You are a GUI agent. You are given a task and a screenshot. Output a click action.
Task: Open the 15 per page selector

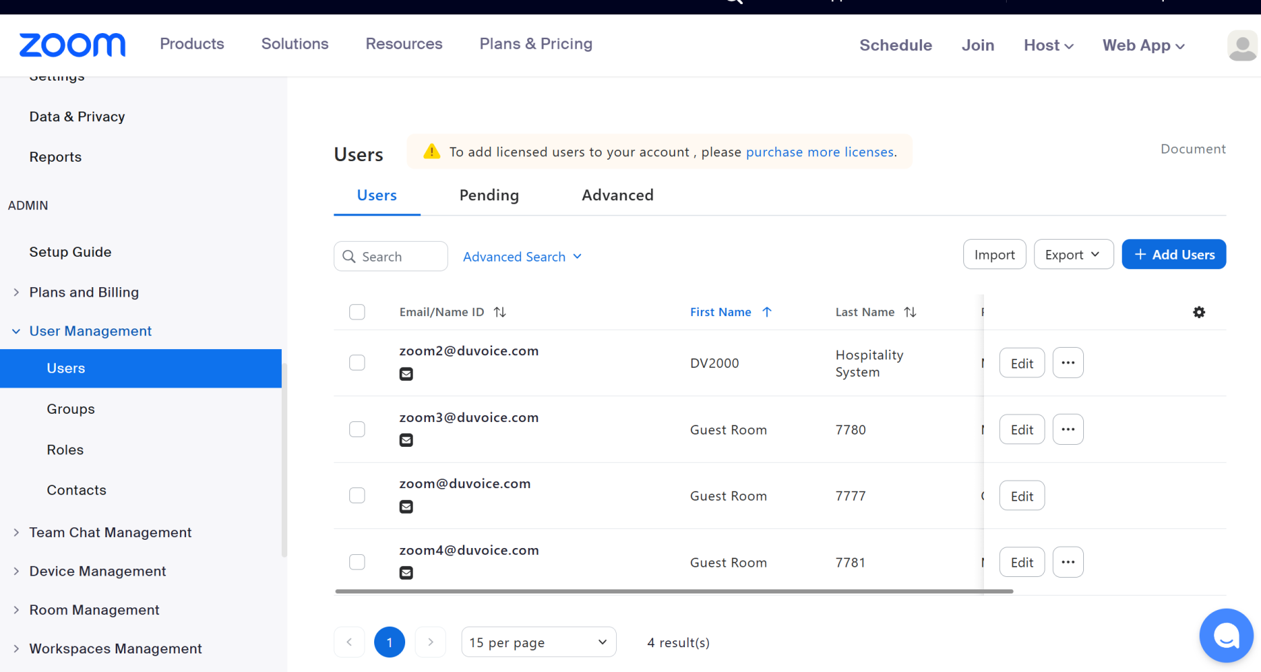coord(538,642)
